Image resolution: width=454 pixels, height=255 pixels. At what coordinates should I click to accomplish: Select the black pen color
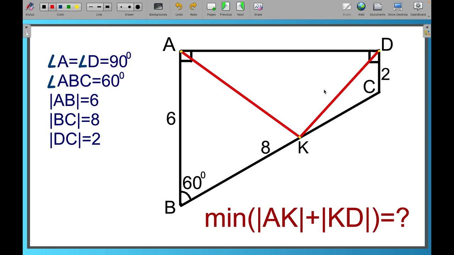click(x=44, y=7)
